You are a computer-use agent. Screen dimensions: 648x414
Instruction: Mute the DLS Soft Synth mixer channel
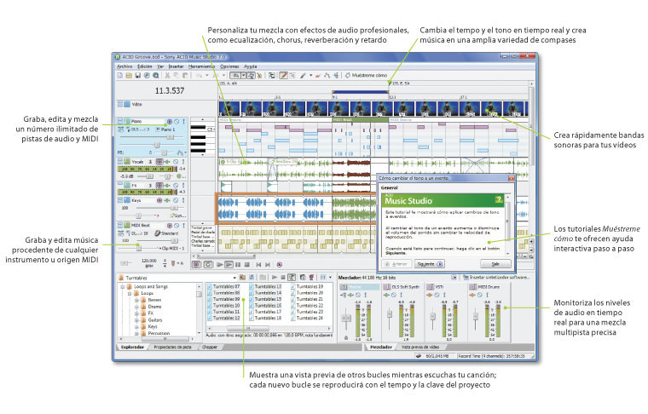394,295
